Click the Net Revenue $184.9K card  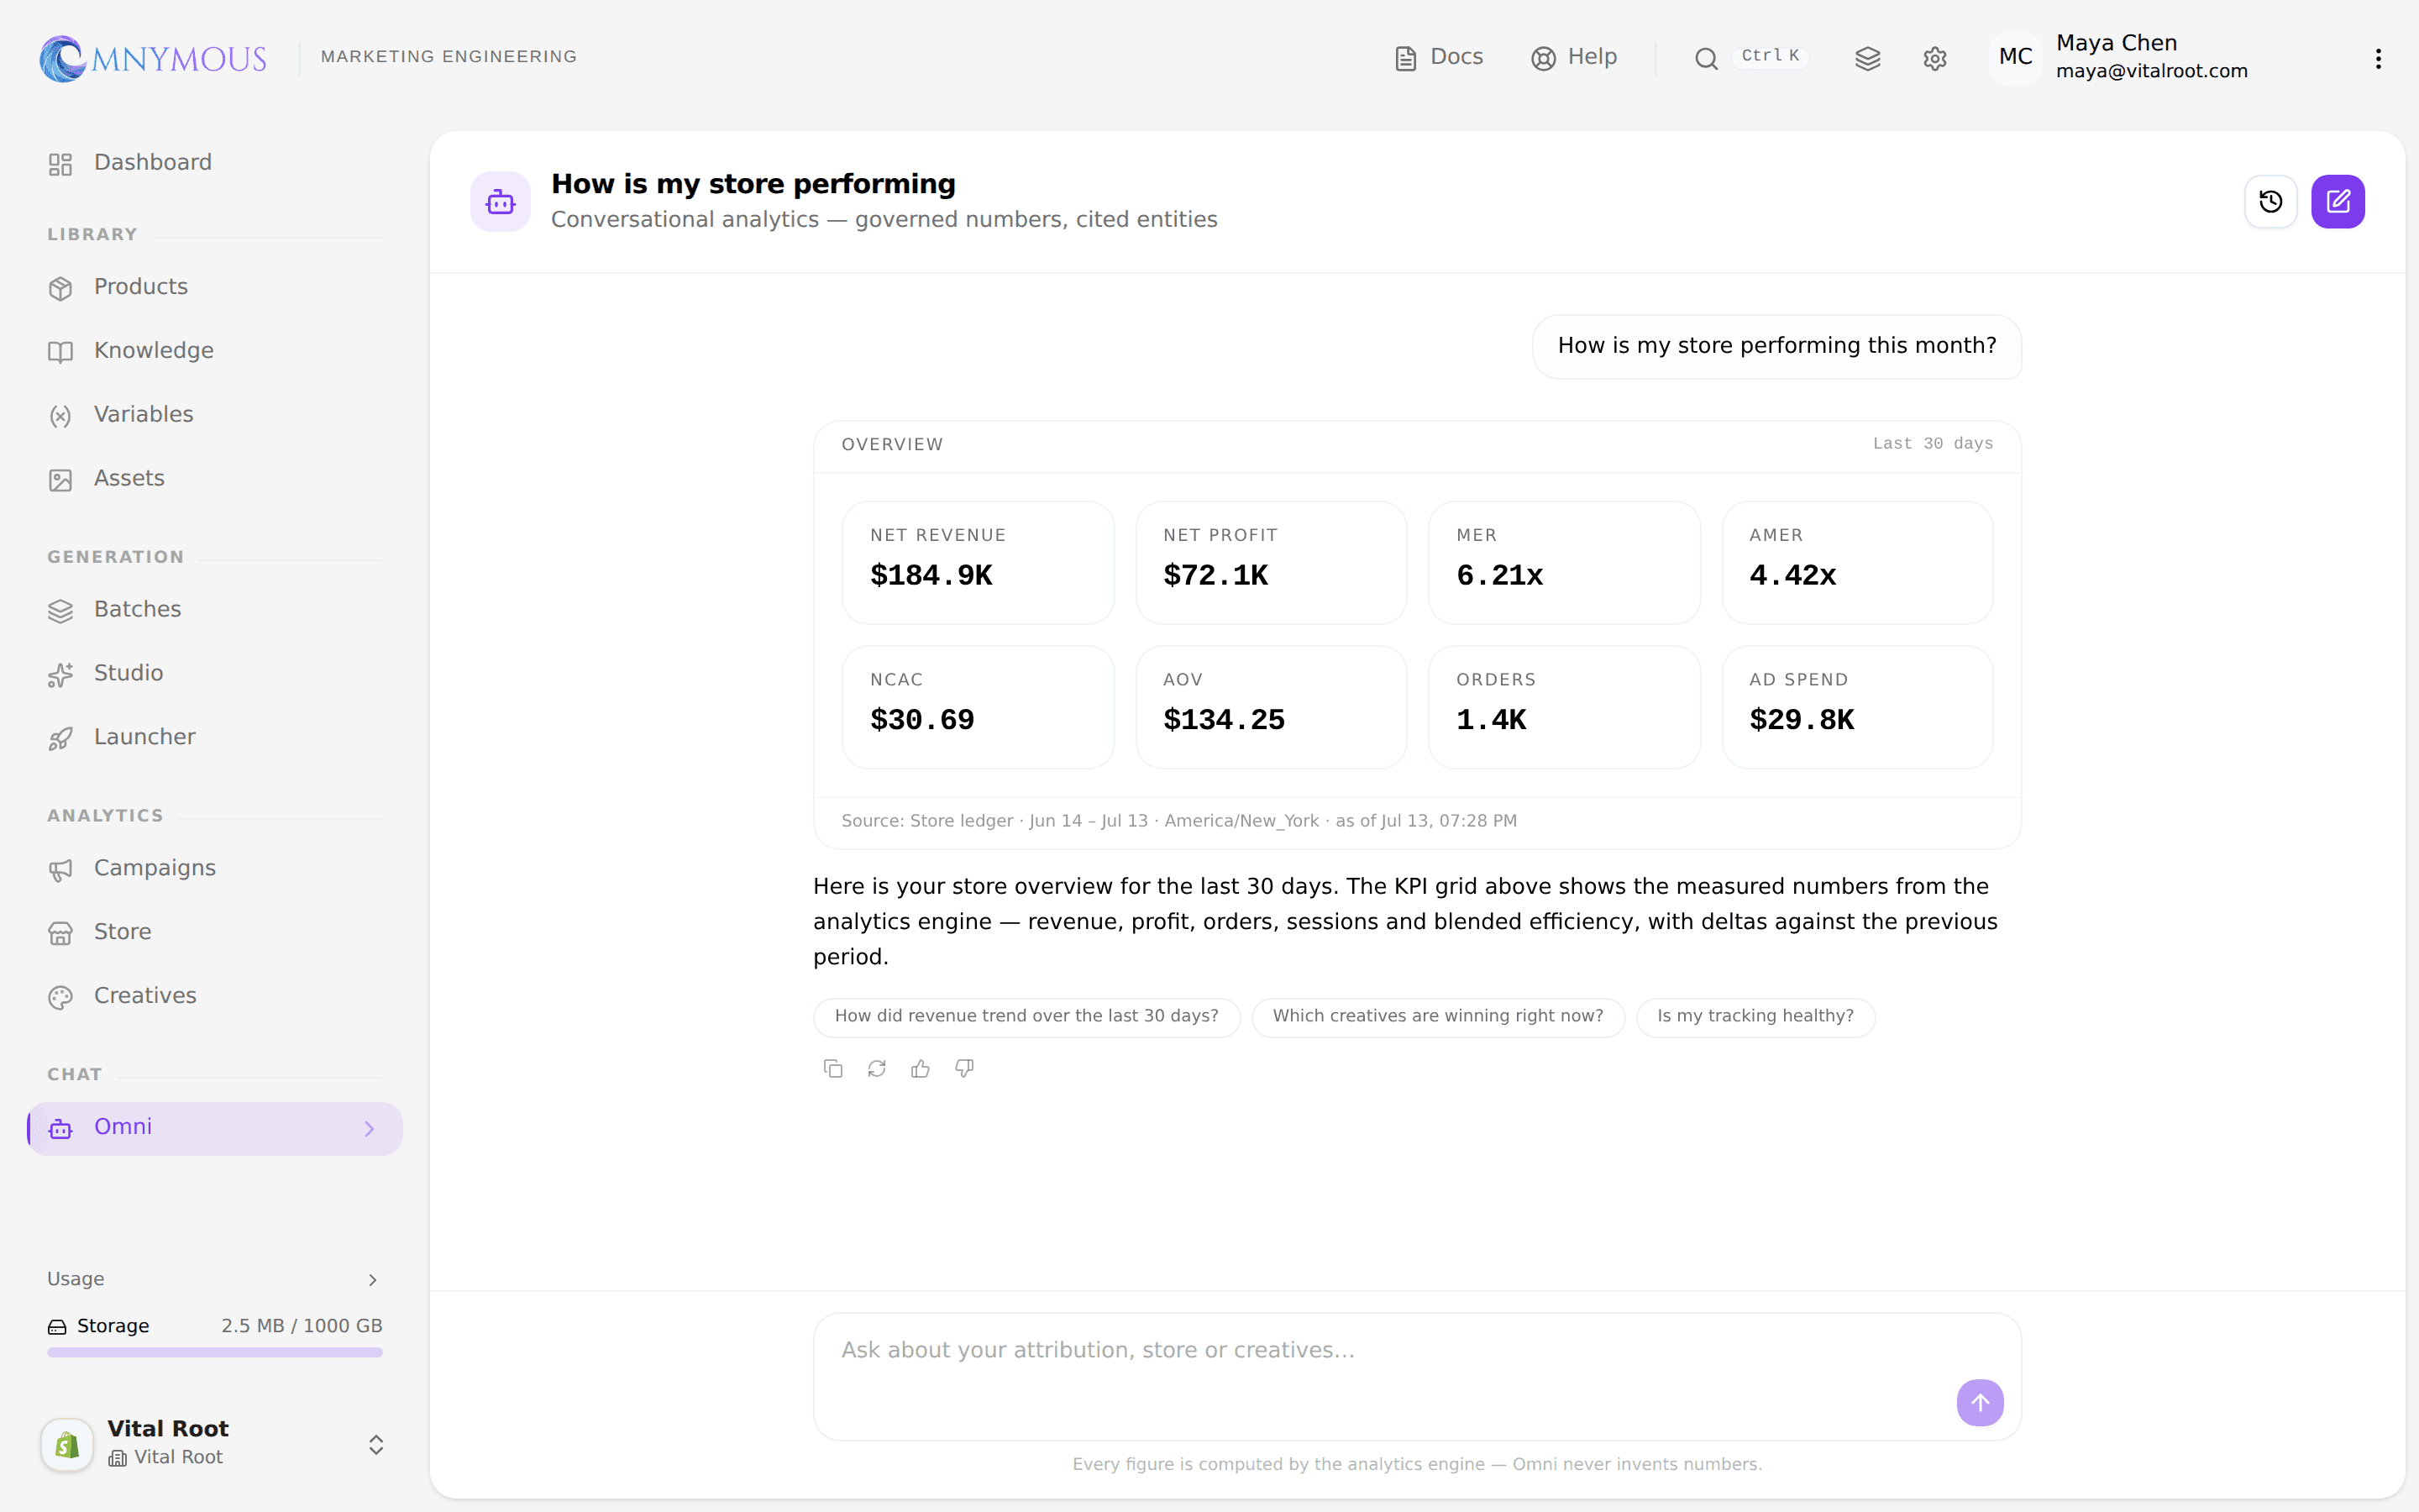click(978, 563)
